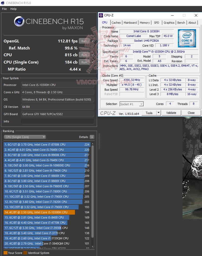The image size is (202, 256).
Task: Toggle the CPU test checkbox
Action: (93, 55)
